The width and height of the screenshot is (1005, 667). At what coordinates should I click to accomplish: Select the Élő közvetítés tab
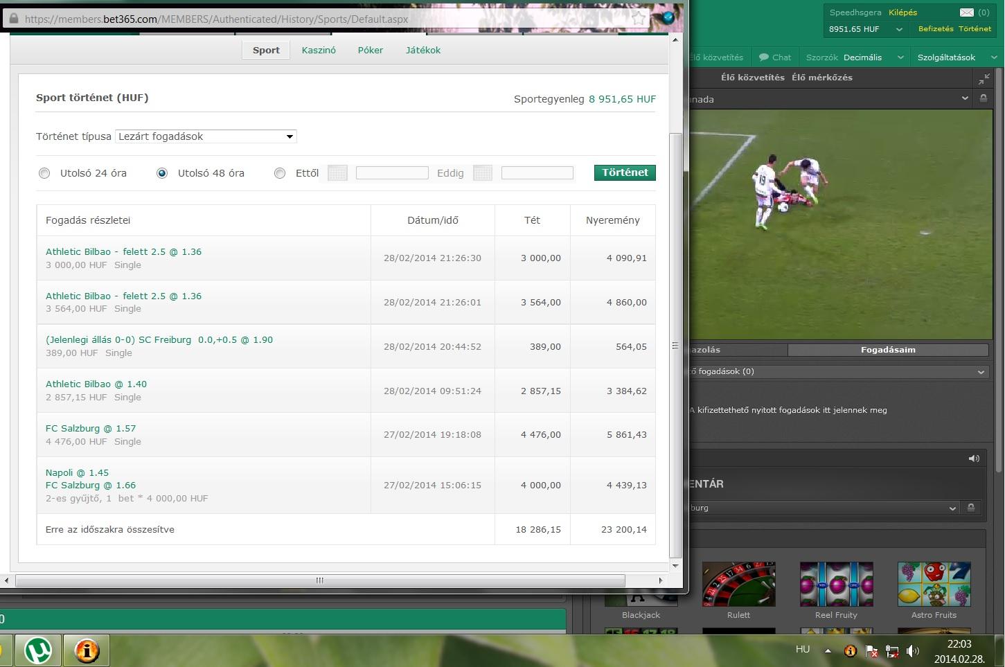click(x=753, y=78)
